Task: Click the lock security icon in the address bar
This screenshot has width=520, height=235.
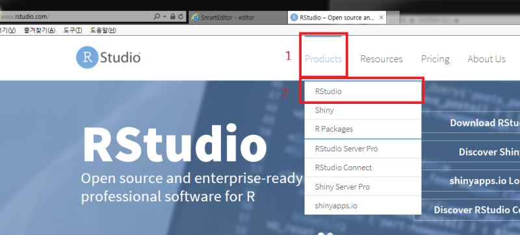Action: point(172,16)
